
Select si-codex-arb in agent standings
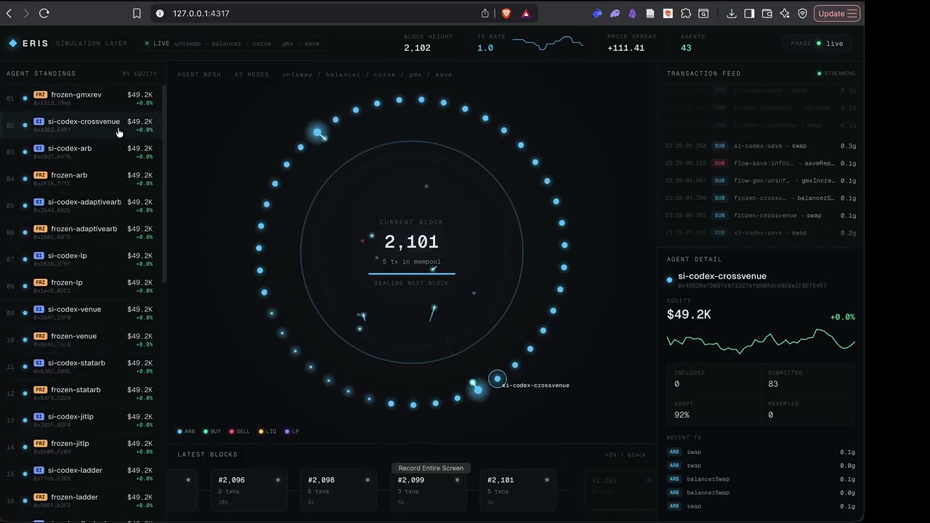click(81, 152)
